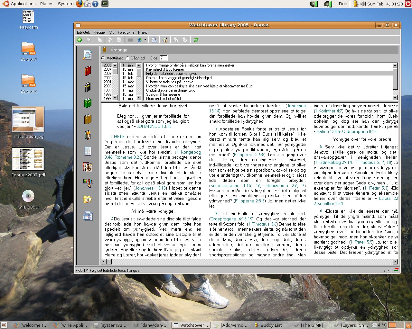Click the green-red arrows status bar icon
Image resolution: width=412 pixels, height=329 pixels.
pos(396,270)
